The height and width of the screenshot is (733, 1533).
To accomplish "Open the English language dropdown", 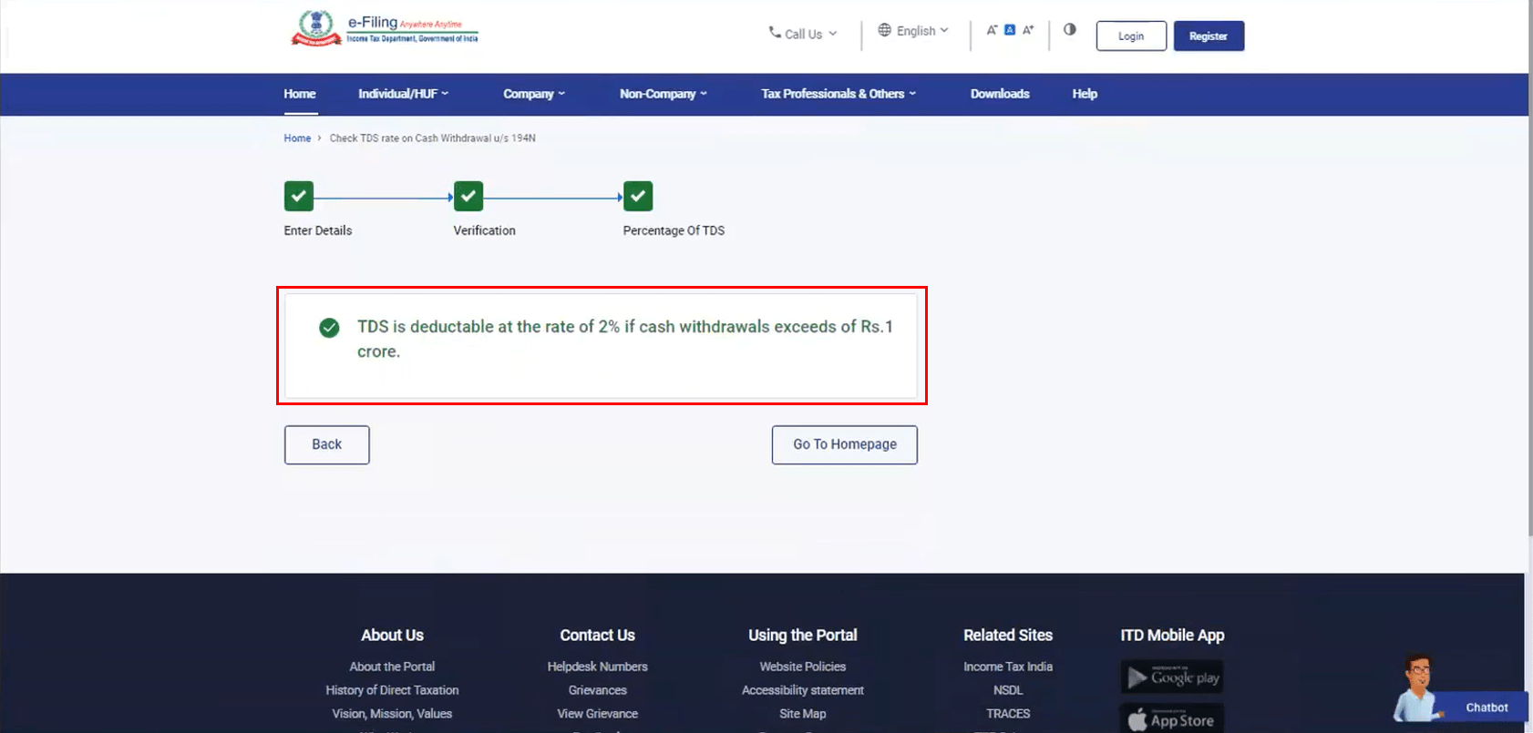I will pyautogui.click(x=913, y=31).
